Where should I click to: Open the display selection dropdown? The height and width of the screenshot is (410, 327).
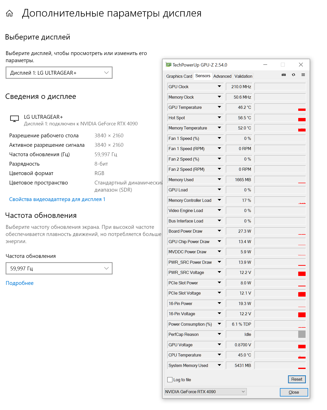click(x=59, y=73)
